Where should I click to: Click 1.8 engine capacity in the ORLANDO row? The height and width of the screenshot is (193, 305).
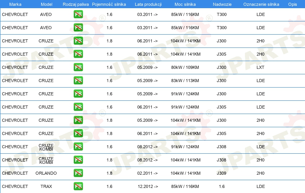click(x=110, y=173)
